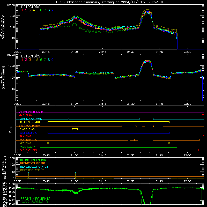Select the DETECTORS: label in front segments plot
207x207 pixels.
31,7
